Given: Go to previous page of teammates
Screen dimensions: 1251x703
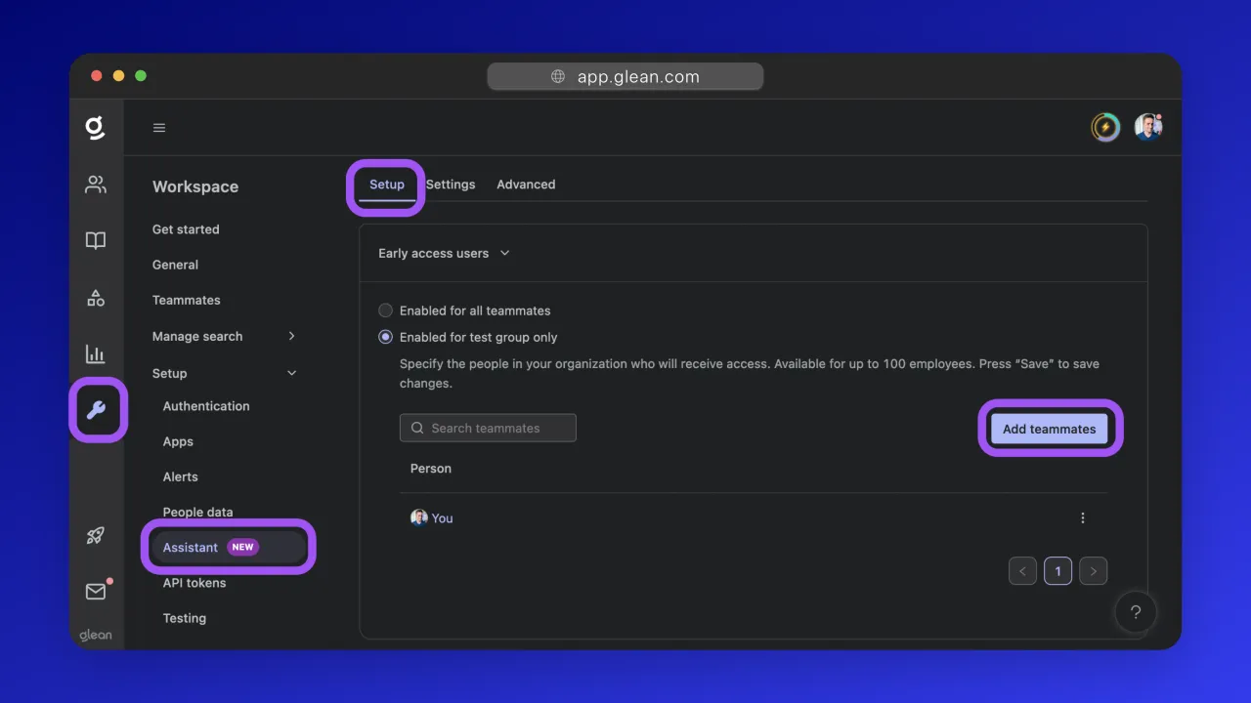Looking at the screenshot, I should pos(1022,571).
